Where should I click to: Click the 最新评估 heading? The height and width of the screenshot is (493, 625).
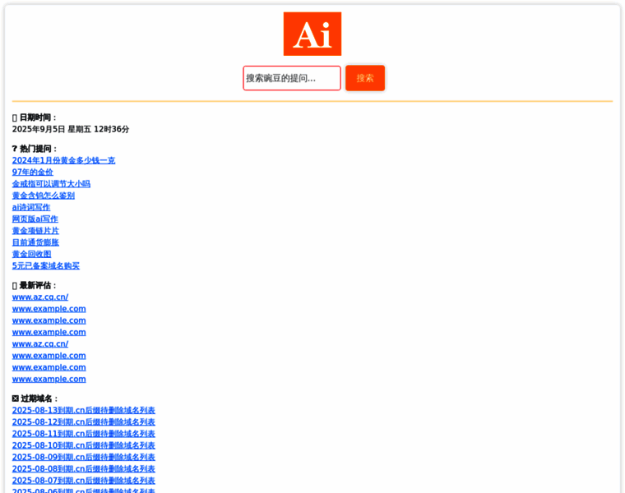tap(35, 285)
